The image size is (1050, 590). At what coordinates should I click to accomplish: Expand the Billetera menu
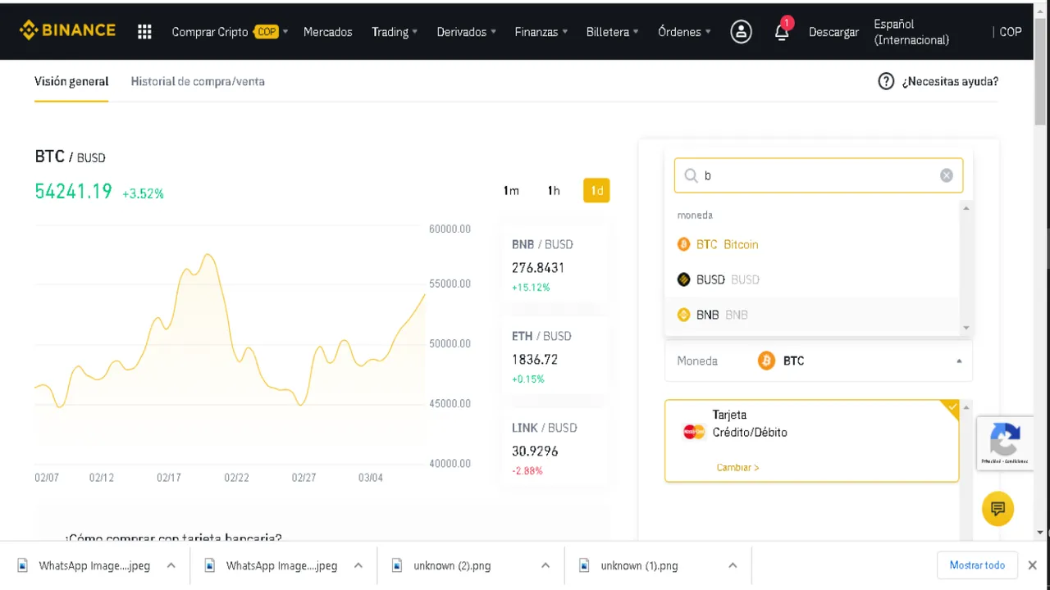coord(613,32)
